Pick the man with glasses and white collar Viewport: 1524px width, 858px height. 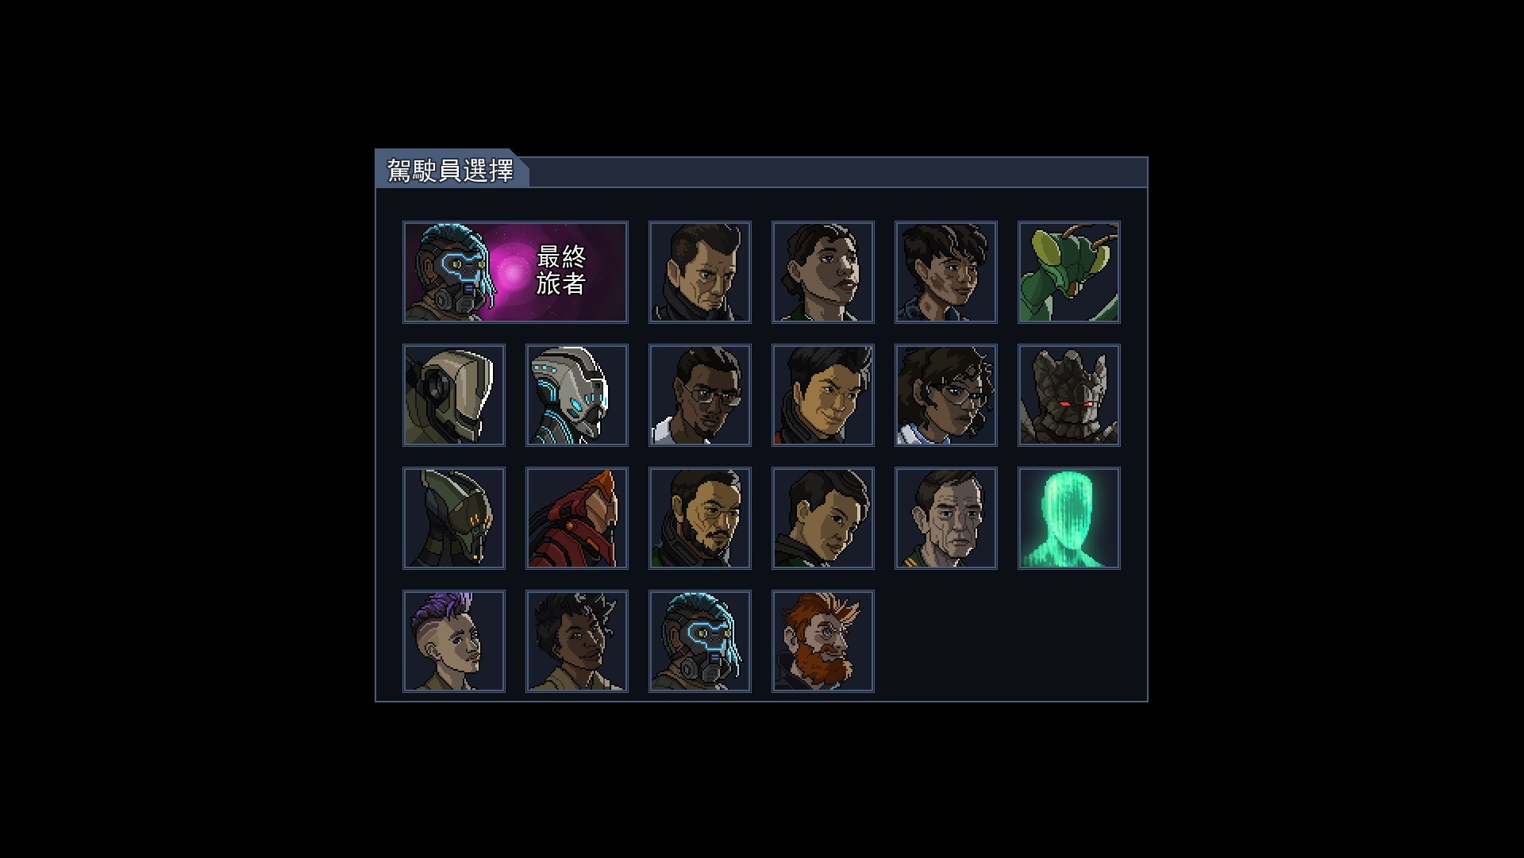click(700, 395)
